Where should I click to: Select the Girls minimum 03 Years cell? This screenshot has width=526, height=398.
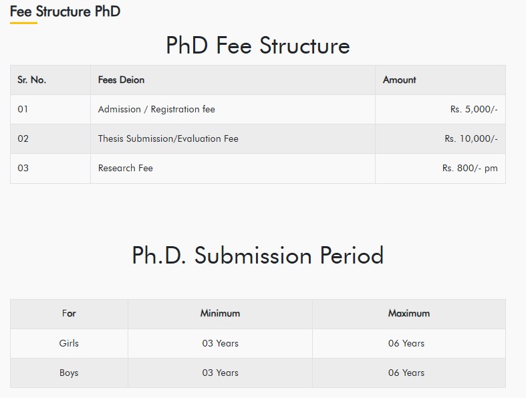click(x=220, y=343)
